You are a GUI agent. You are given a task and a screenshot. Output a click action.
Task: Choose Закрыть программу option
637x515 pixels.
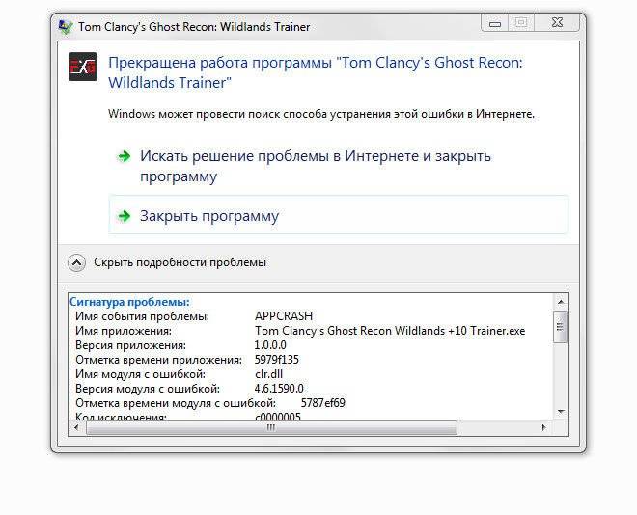pyautogui.click(x=339, y=215)
